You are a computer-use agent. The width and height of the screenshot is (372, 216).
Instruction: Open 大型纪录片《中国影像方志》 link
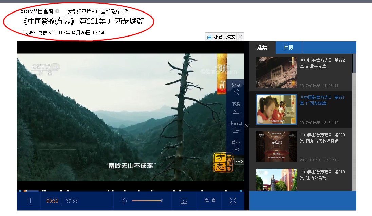coord(98,11)
